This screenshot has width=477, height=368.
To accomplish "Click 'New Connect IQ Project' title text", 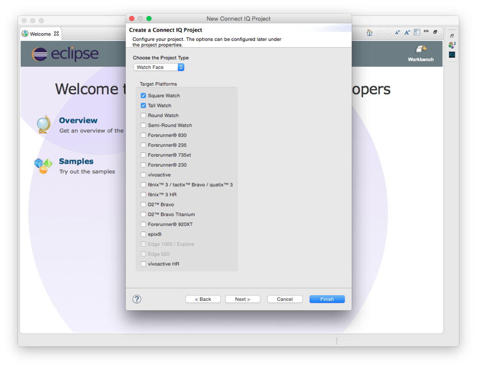I will 238,19.
